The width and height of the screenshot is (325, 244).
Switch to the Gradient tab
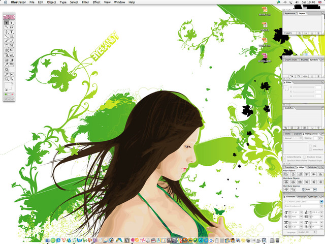[x=298, y=134]
